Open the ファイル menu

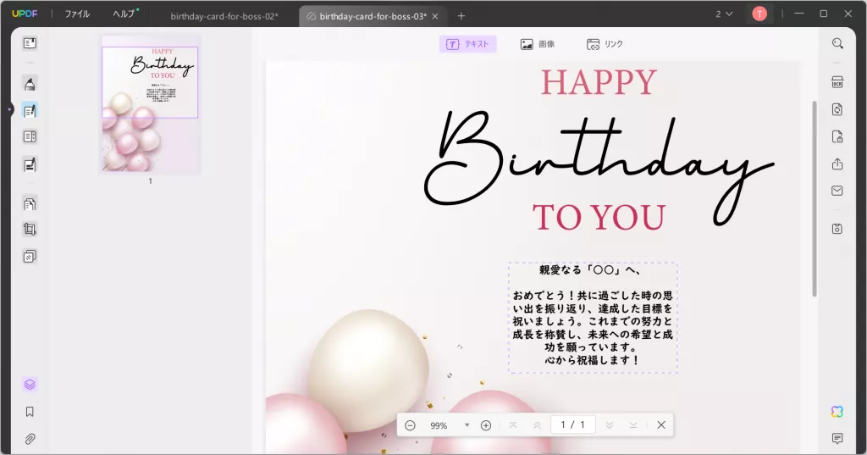[77, 14]
